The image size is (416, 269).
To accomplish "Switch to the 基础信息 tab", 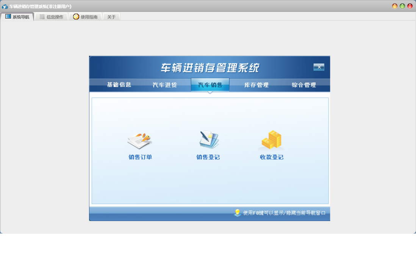I will 119,85.
